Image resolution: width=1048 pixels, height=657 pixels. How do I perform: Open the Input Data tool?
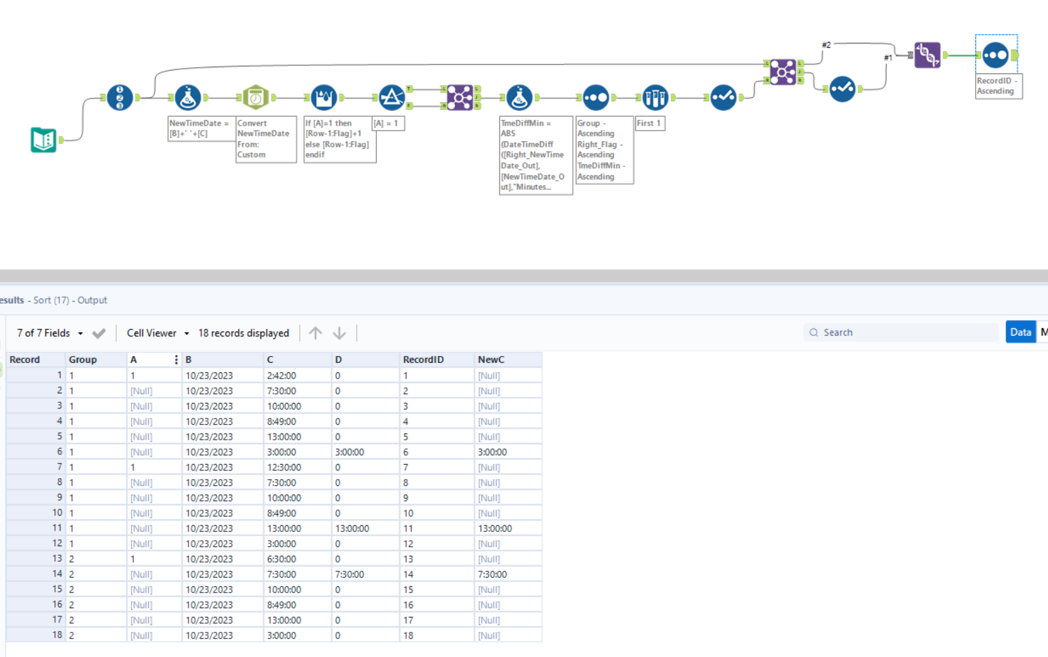click(44, 139)
